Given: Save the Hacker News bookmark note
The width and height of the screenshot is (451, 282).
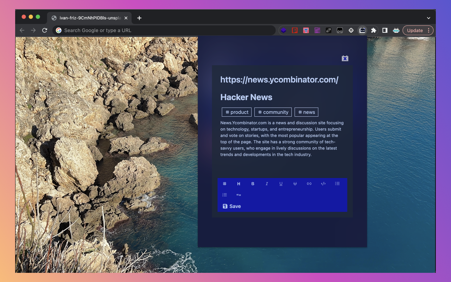Looking at the screenshot, I should tap(232, 206).
